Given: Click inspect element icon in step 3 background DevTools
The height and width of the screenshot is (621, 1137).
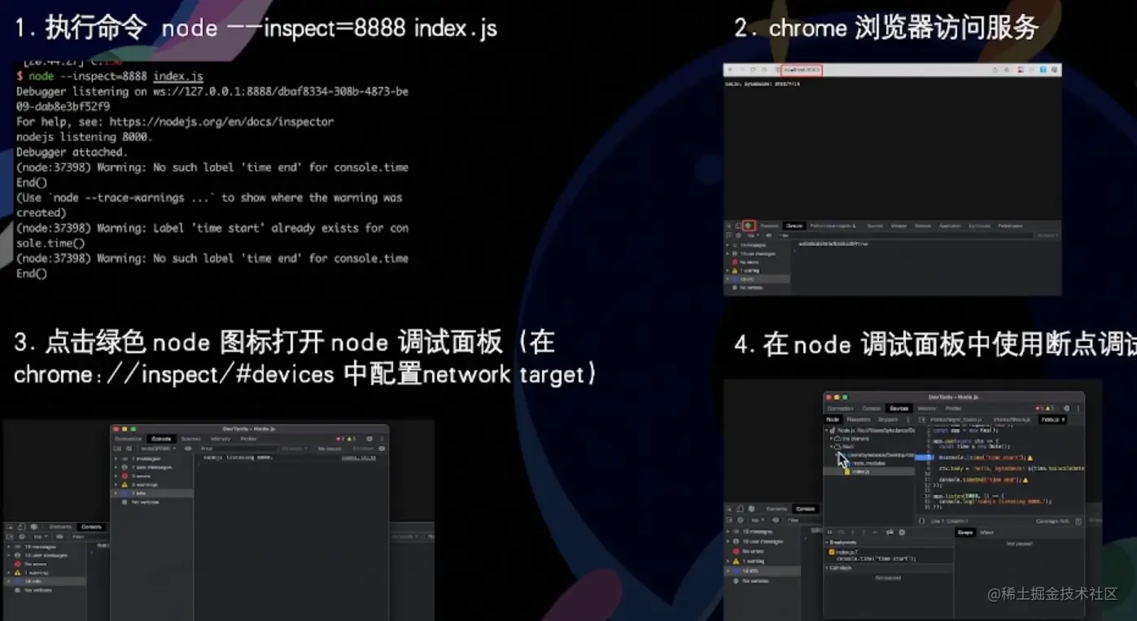Looking at the screenshot, I should coord(10,527).
